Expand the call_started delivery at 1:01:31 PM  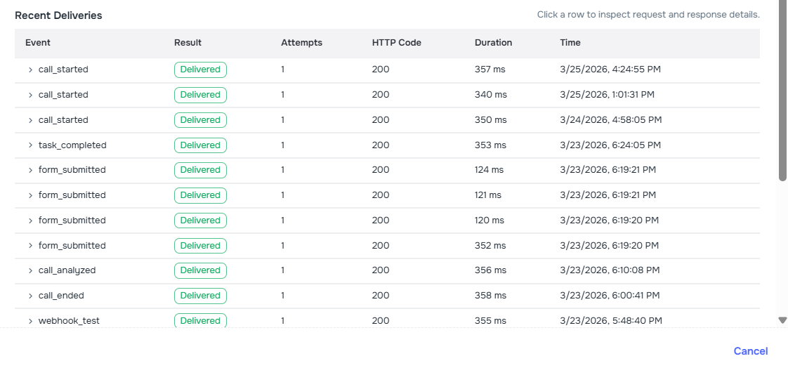click(x=30, y=95)
